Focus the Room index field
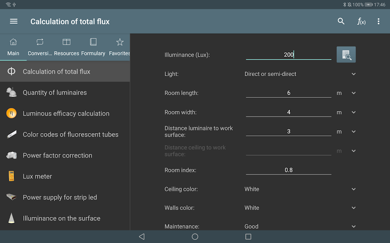The image size is (390, 243). click(x=288, y=170)
